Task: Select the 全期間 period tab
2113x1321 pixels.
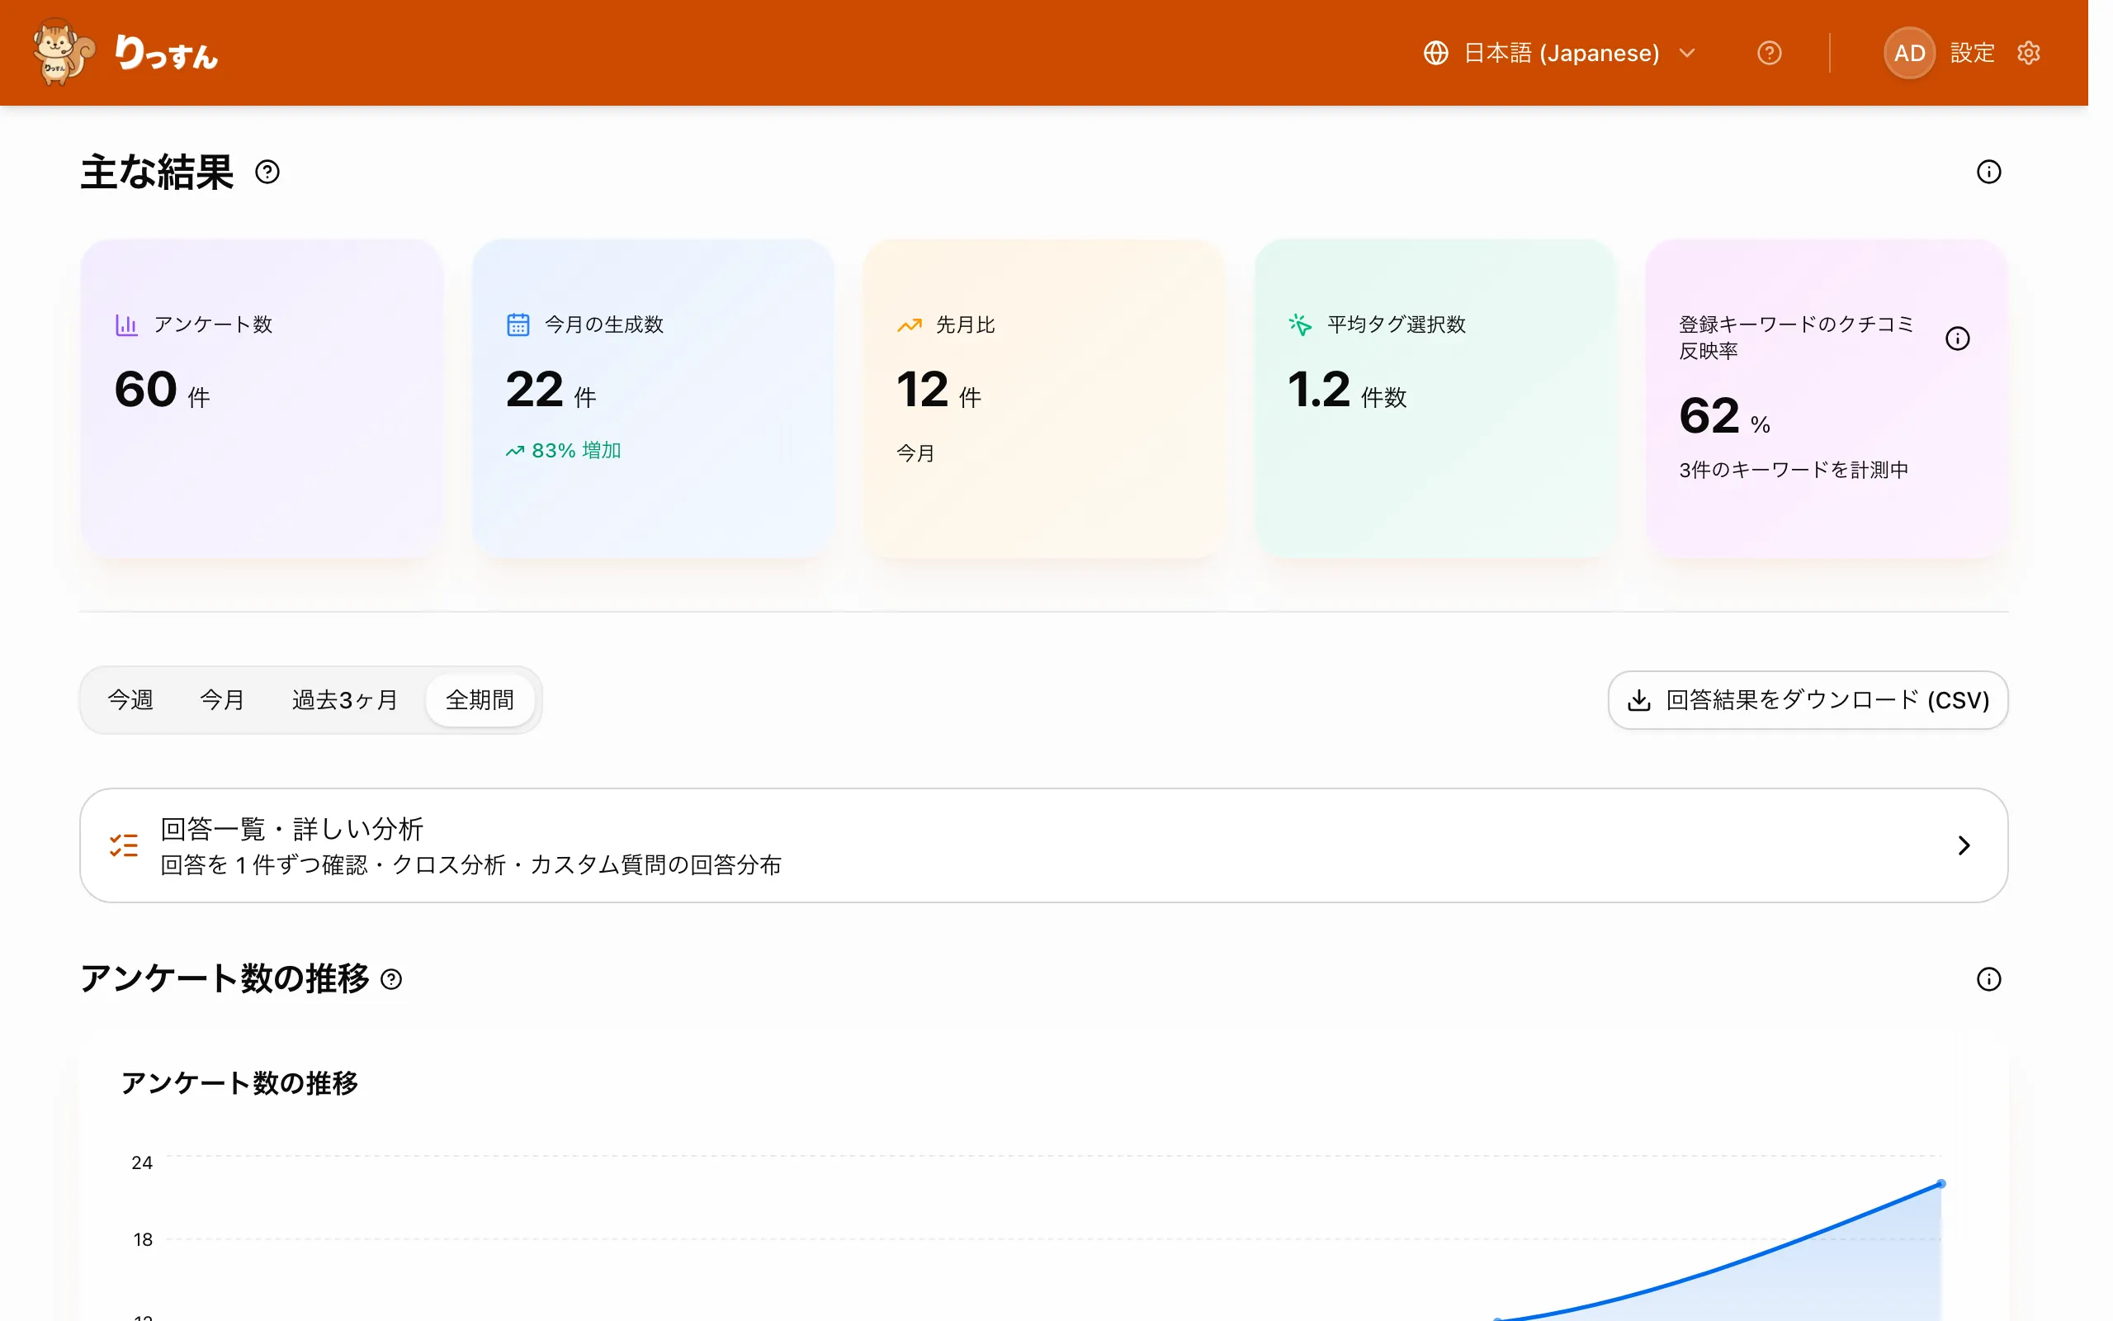Action: click(x=480, y=700)
